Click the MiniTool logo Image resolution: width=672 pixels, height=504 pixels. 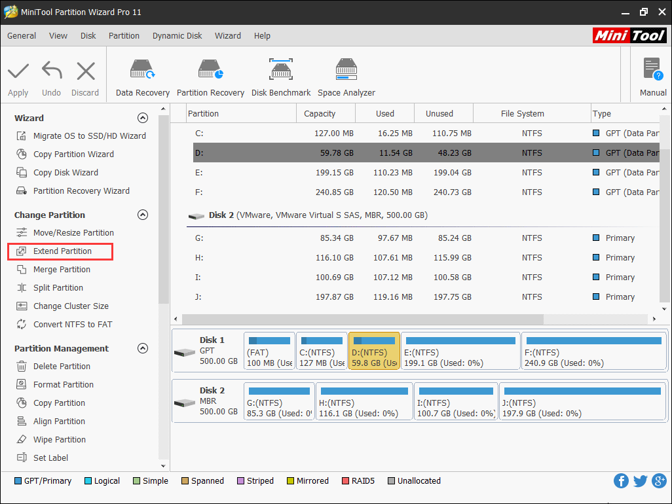click(629, 35)
